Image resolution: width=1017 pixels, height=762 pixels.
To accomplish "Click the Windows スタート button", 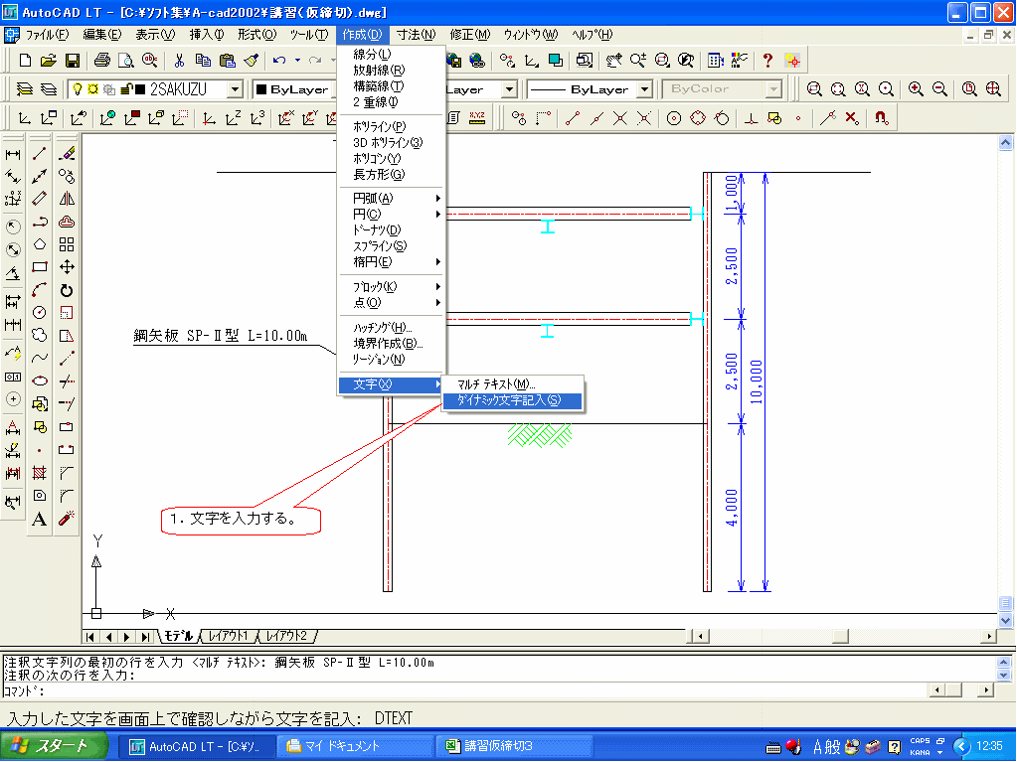I will [x=55, y=746].
